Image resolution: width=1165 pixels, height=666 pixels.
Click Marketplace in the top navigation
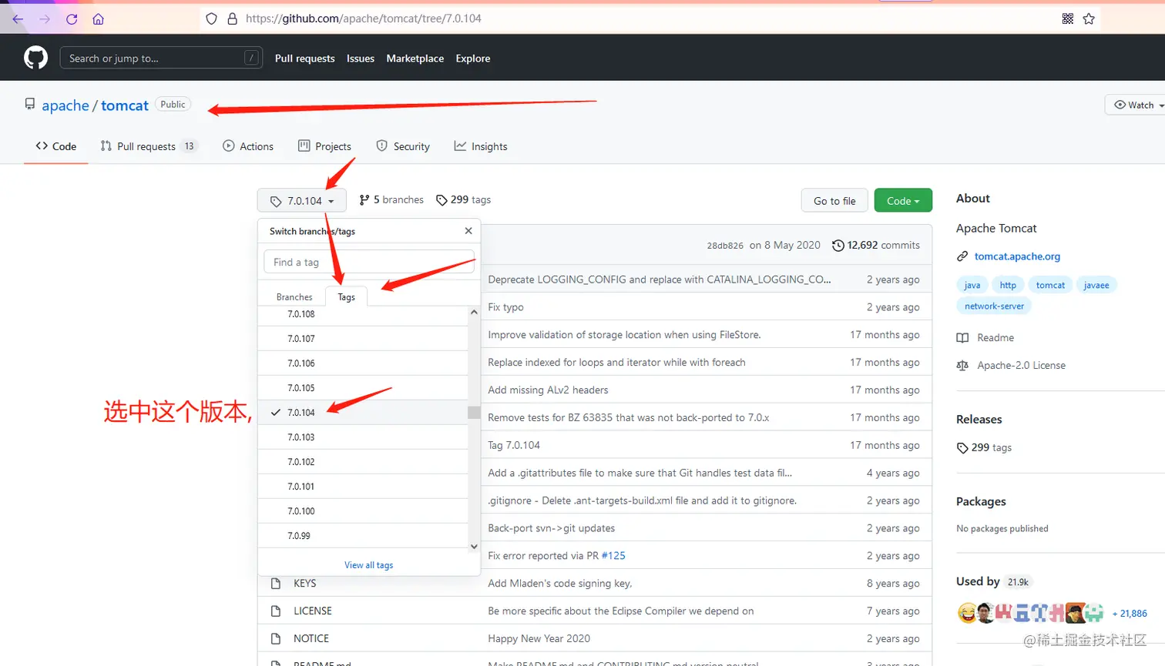click(x=415, y=59)
